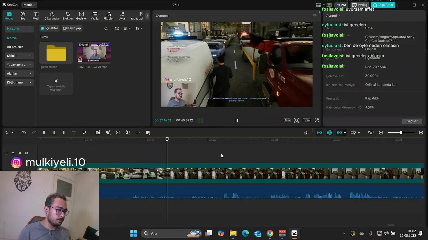
Task: Open the media sort dropdown
Action: click(x=127, y=28)
